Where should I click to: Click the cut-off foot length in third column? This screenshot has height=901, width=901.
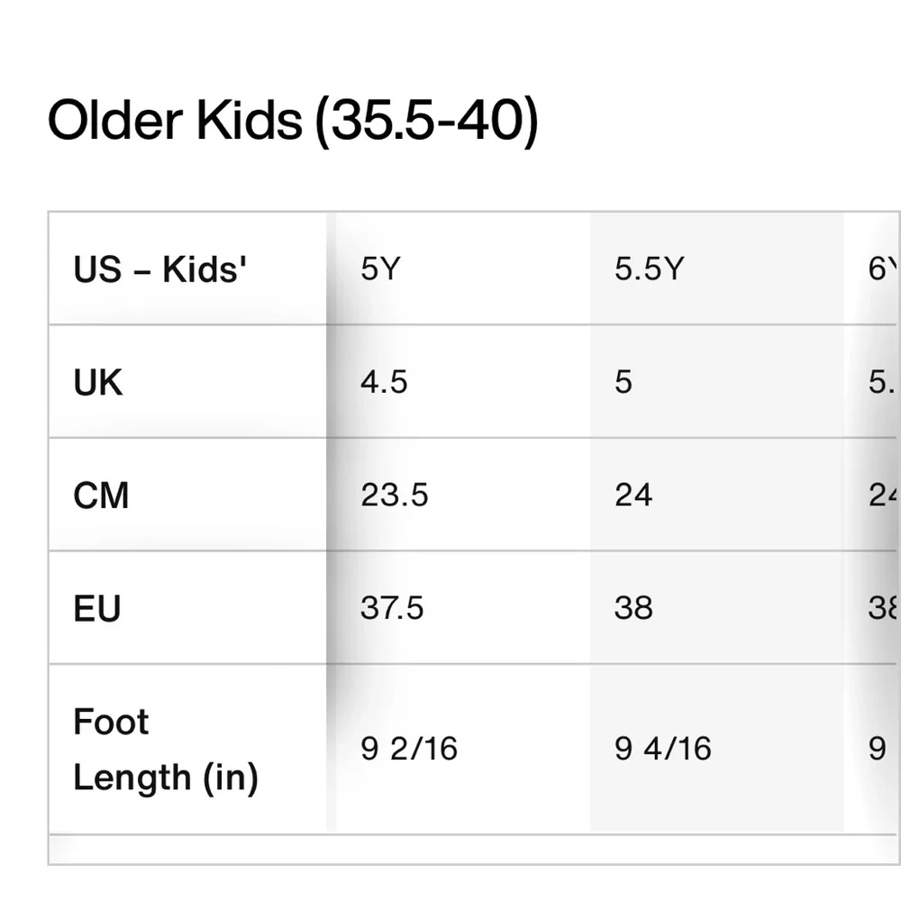[870, 749]
